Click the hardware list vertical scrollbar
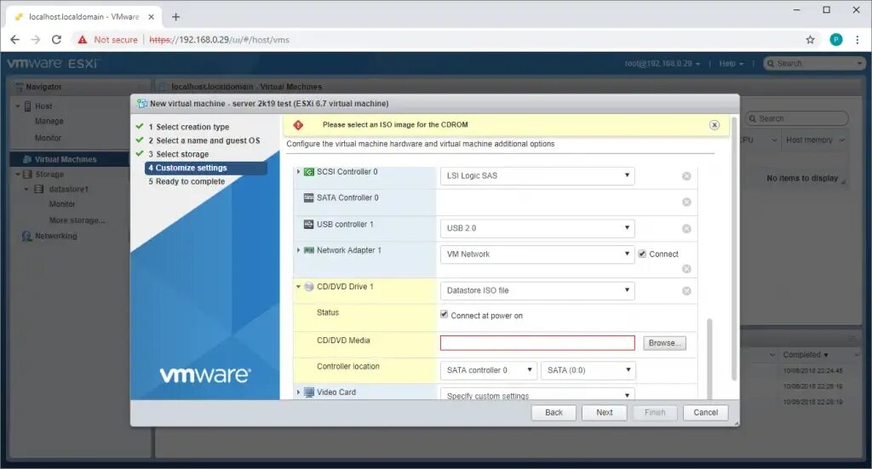This screenshot has height=469, width=872. 709,357
